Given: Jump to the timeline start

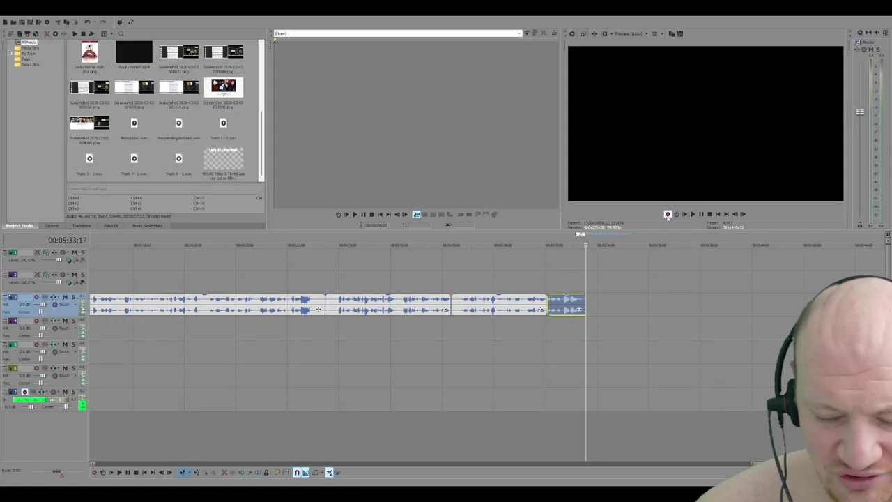Looking at the screenshot, I should 144,473.
